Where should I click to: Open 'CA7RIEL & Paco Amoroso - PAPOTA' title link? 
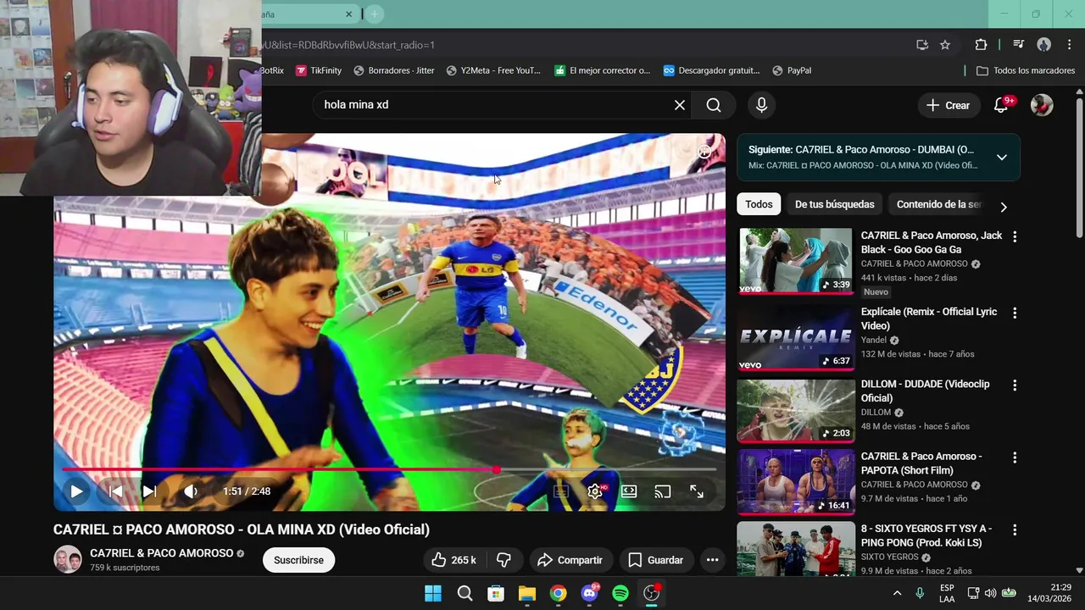(921, 463)
